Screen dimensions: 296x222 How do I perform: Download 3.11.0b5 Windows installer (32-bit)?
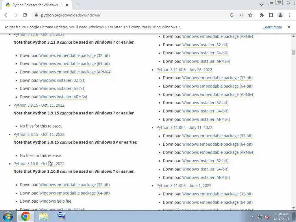(205, 103)
